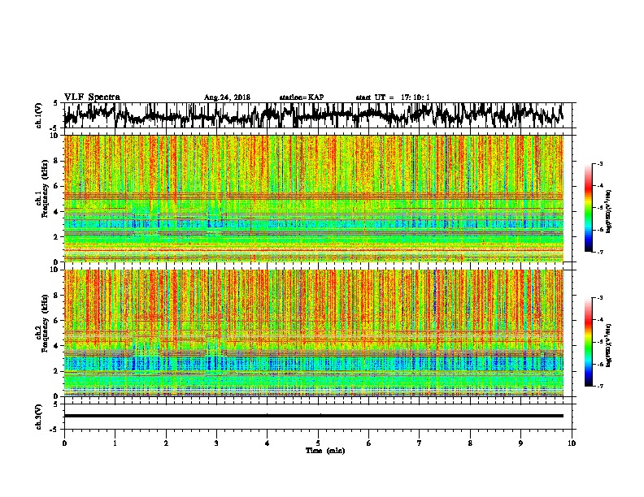Click the ch.1 voltage waveform trace
The width and height of the screenshot is (644, 497).
point(313,115)
